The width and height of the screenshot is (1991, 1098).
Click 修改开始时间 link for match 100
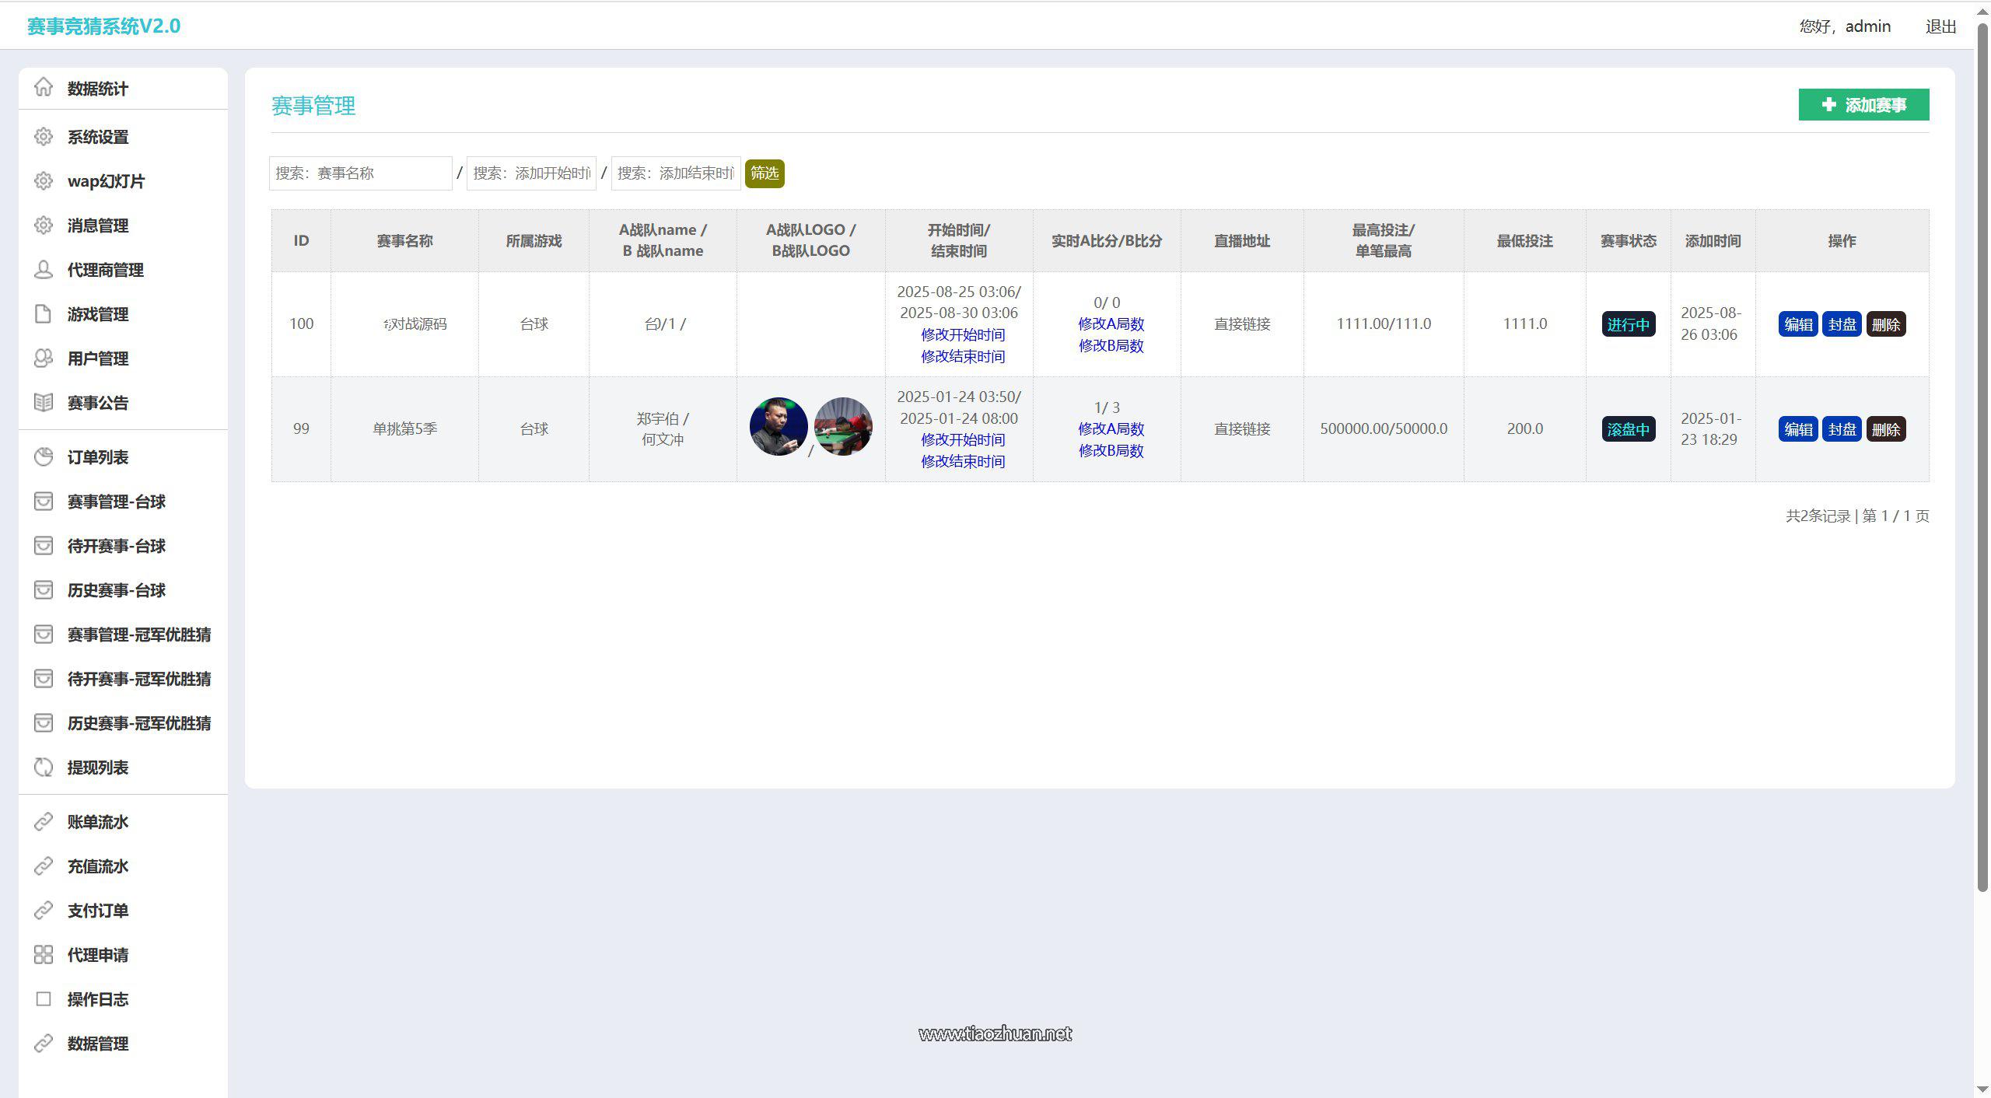tap(962, 335)
